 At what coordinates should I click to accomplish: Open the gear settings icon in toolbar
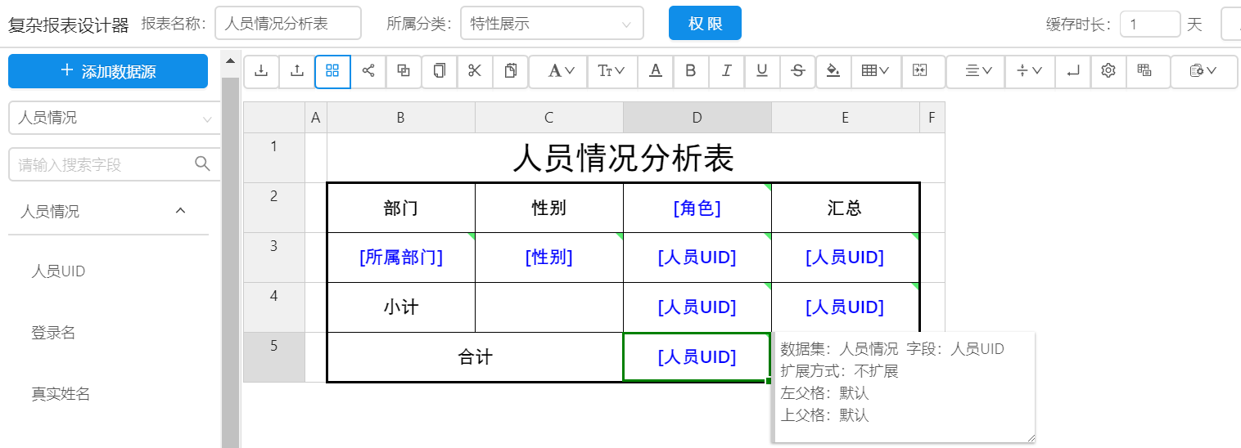click(x=1108, y=71)
